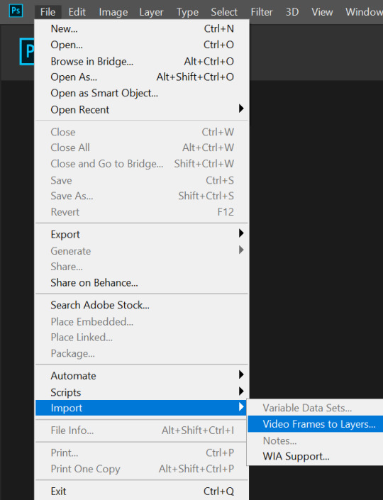Expand the Open Recent submenu
Image resolution: width=383 pixels, height=500 pixels.
click(x=142, y=109)
